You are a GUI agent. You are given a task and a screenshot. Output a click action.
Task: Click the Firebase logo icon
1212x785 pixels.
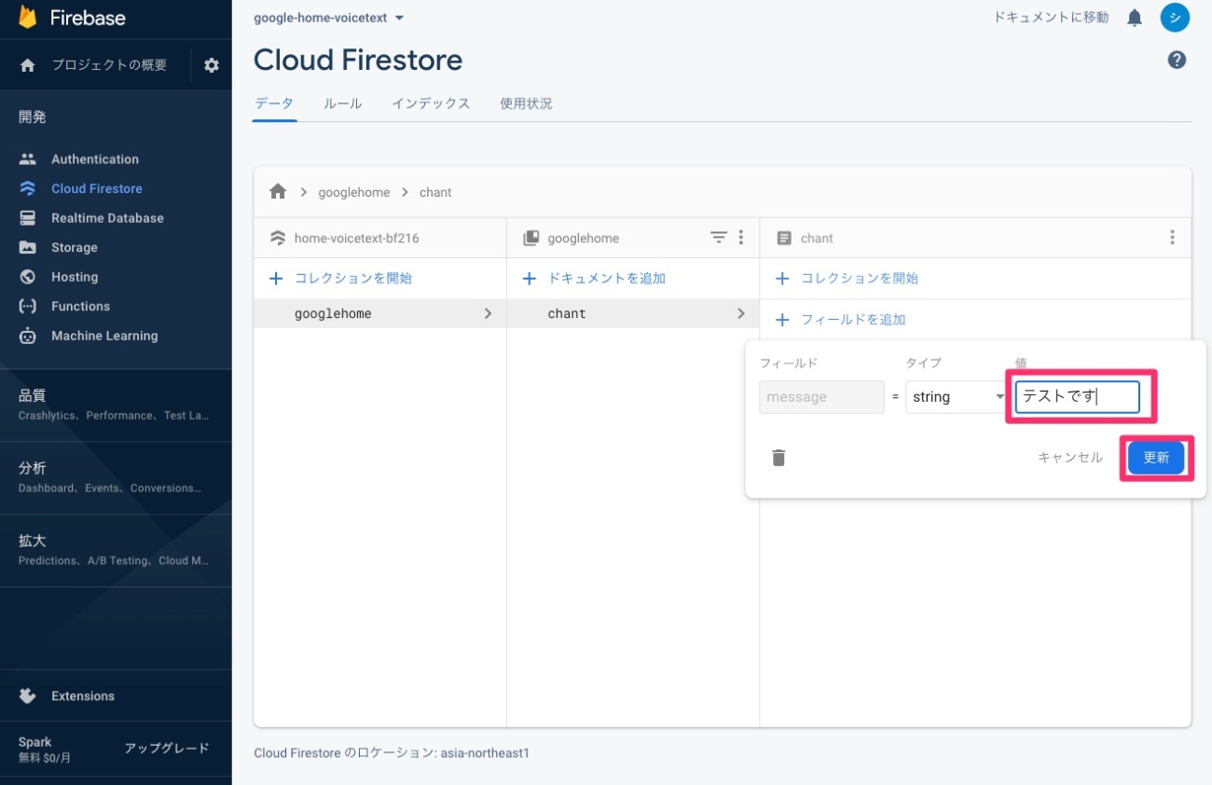[x=28, y=17]
